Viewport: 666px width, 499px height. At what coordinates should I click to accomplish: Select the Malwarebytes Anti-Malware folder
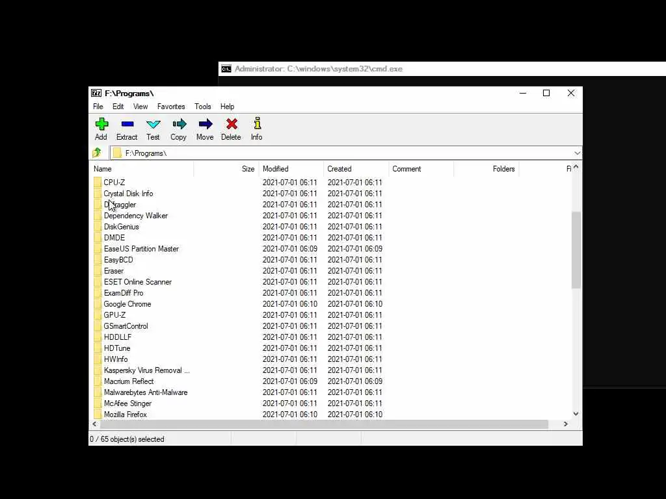146,392
